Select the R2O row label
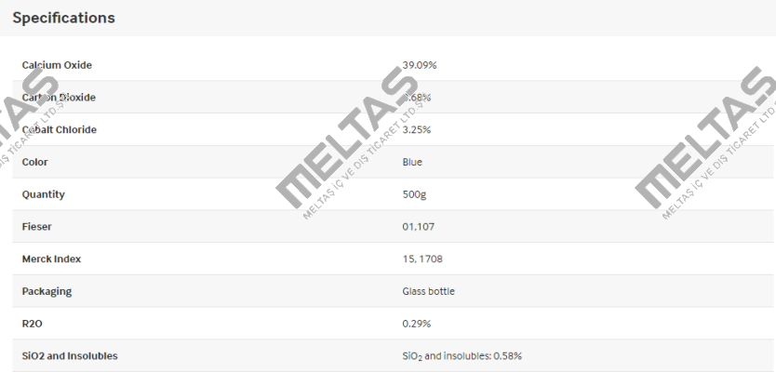Viewport: 776px width, 372px height. click(x=33, y=324)
